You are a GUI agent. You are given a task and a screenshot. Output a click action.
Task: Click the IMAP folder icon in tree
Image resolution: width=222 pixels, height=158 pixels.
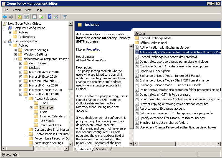coord(36,112)
